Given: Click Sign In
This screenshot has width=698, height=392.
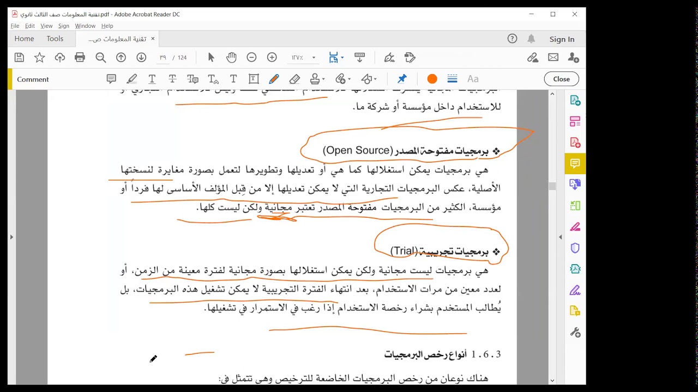Looking at the screenshot, I should [x=562, y=39].
